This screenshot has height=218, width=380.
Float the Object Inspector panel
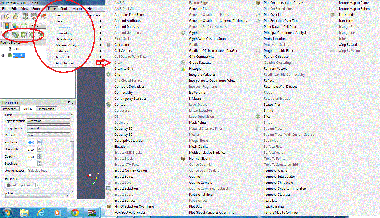(69, 103)
